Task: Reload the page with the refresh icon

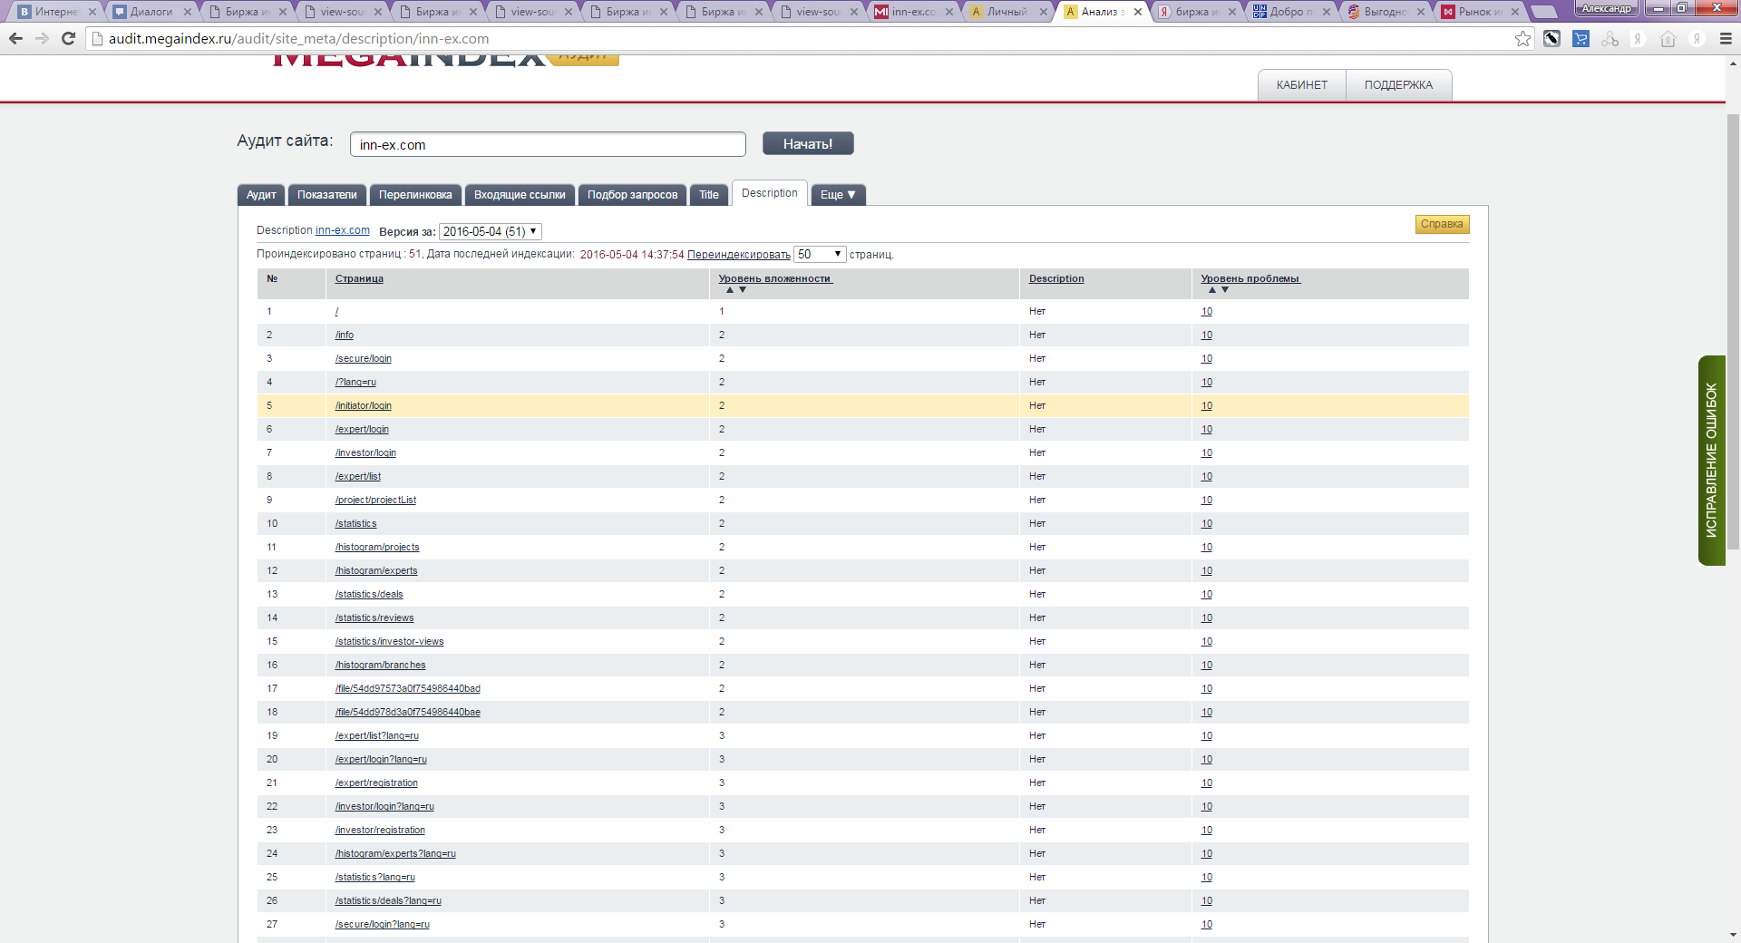Action: pos(68,39)
